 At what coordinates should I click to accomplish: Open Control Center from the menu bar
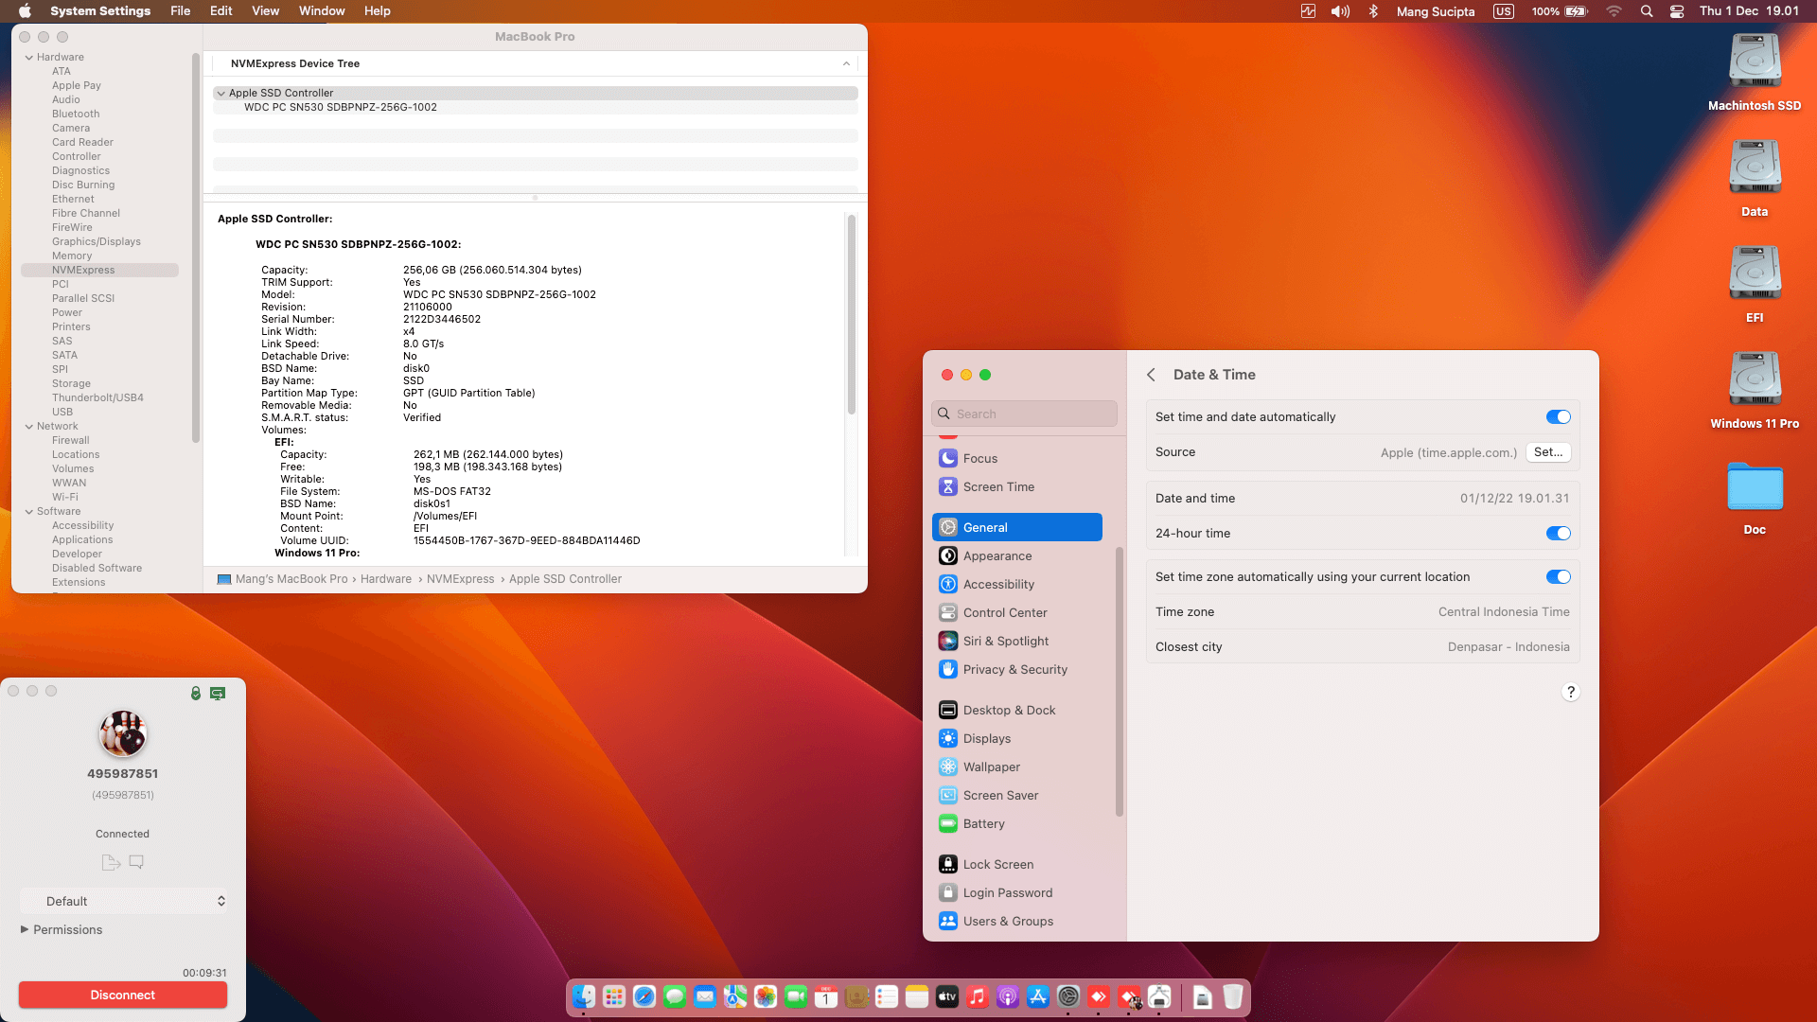coord(1677,11)
